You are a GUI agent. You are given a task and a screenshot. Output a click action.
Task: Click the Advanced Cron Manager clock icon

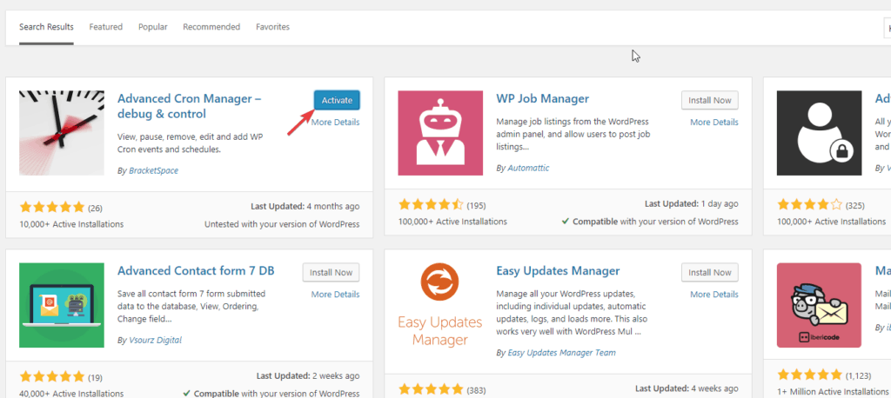point(62,132)
